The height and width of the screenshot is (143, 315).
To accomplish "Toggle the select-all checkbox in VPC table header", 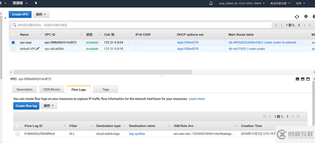I will coord(13,35).
